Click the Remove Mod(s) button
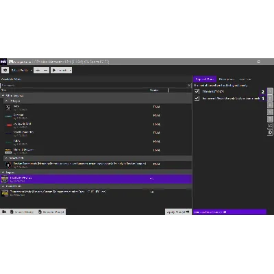The width and height of the screenshot is (274, 274). click(x=51, y=212)
